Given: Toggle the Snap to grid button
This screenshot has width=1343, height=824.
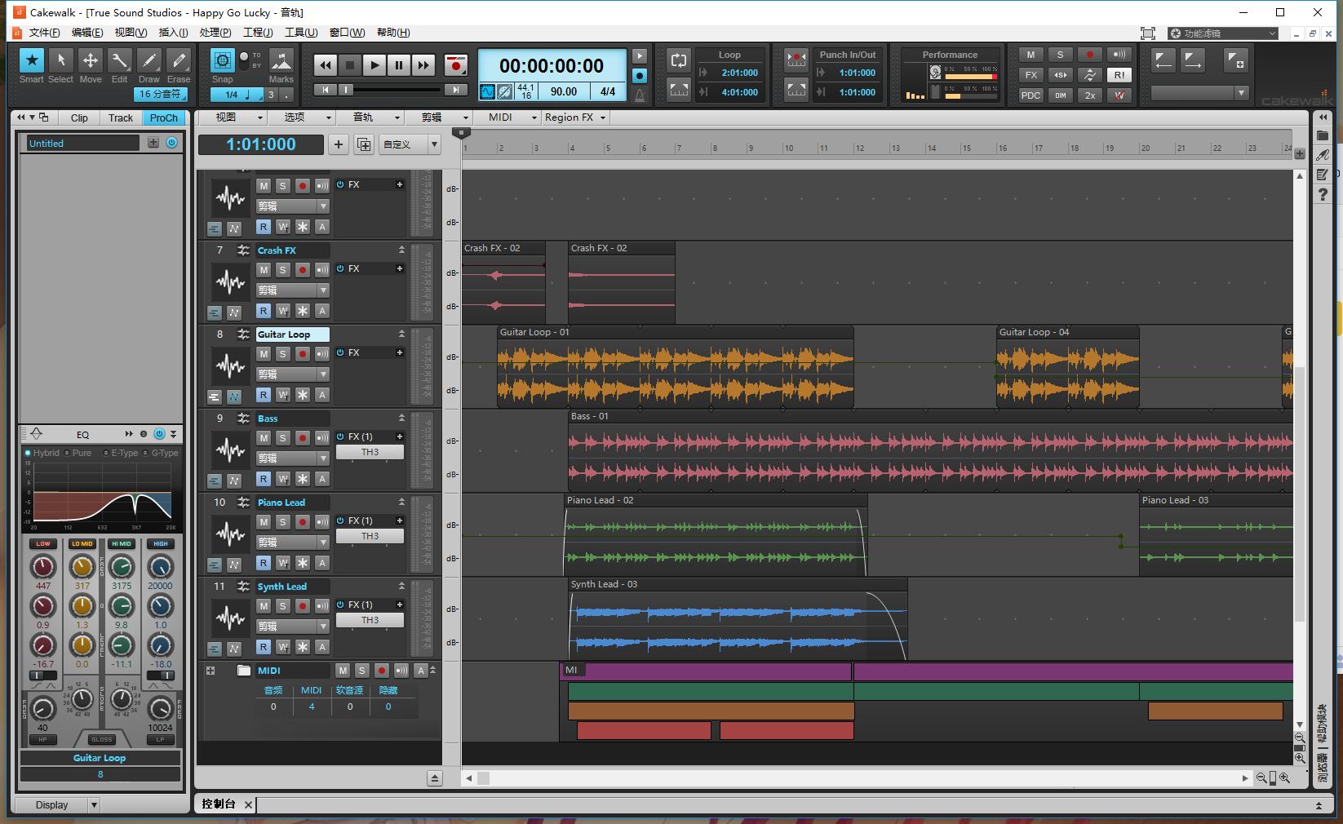Looking at the screenshot, I should tap(222, 60).
